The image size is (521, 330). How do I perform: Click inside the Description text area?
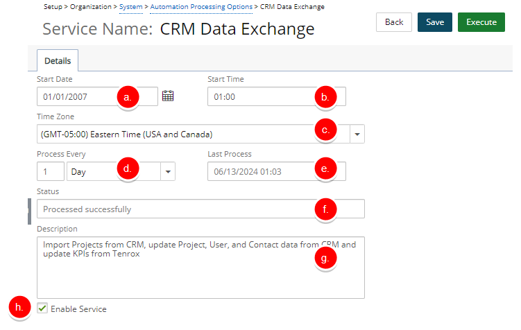tap(200, 268)
